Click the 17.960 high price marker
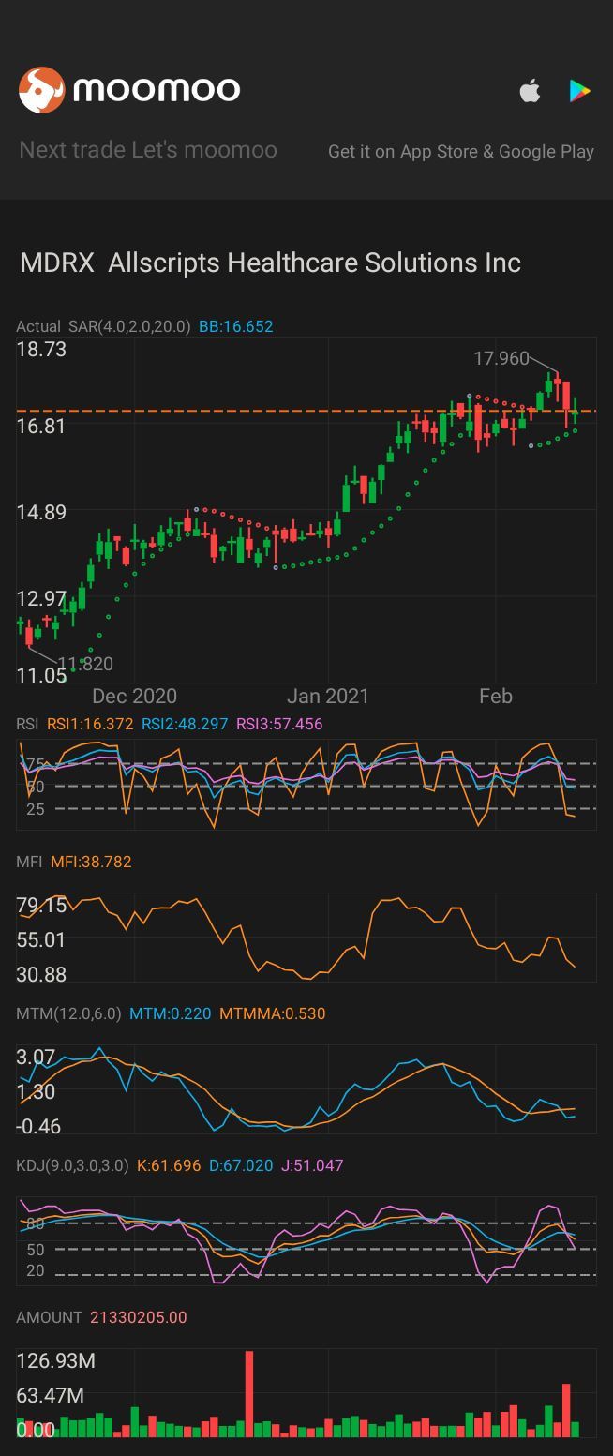 [501, 358]
